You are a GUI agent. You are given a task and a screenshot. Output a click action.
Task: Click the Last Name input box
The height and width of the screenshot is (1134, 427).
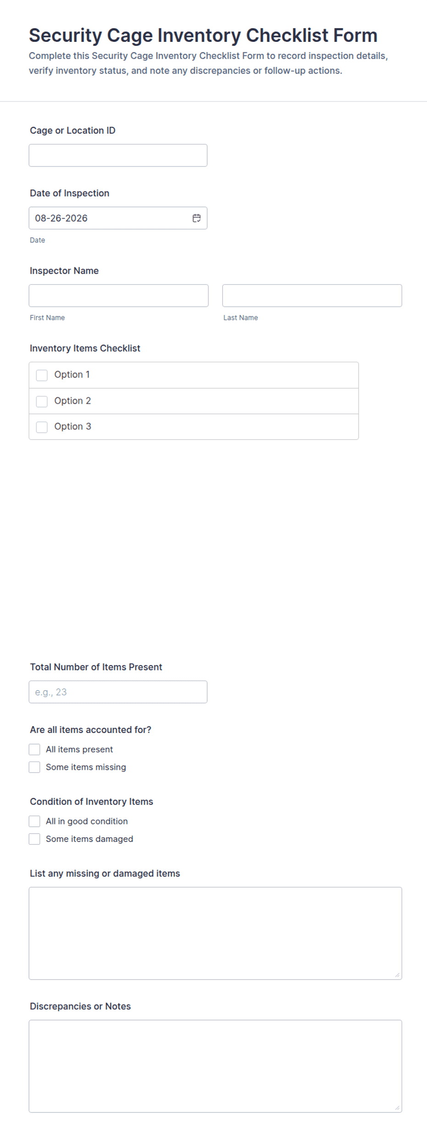tap(312, 296)
